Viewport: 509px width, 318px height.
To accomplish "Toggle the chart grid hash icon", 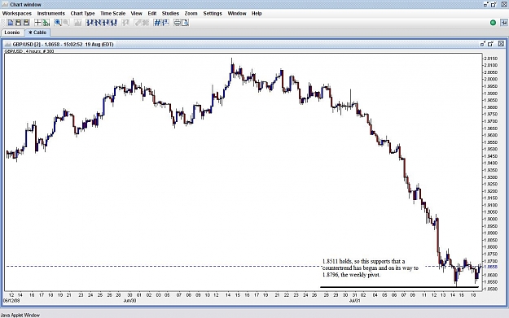I will click(157, 23).
